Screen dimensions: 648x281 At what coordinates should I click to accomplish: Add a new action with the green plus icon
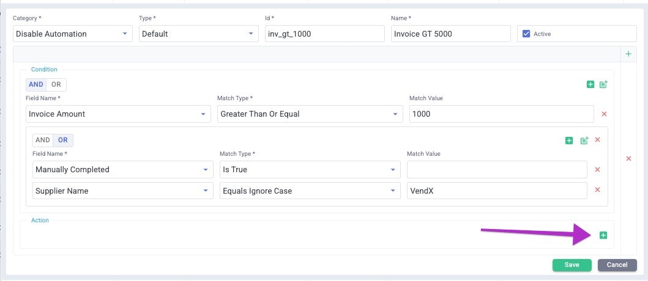point(603,235)
